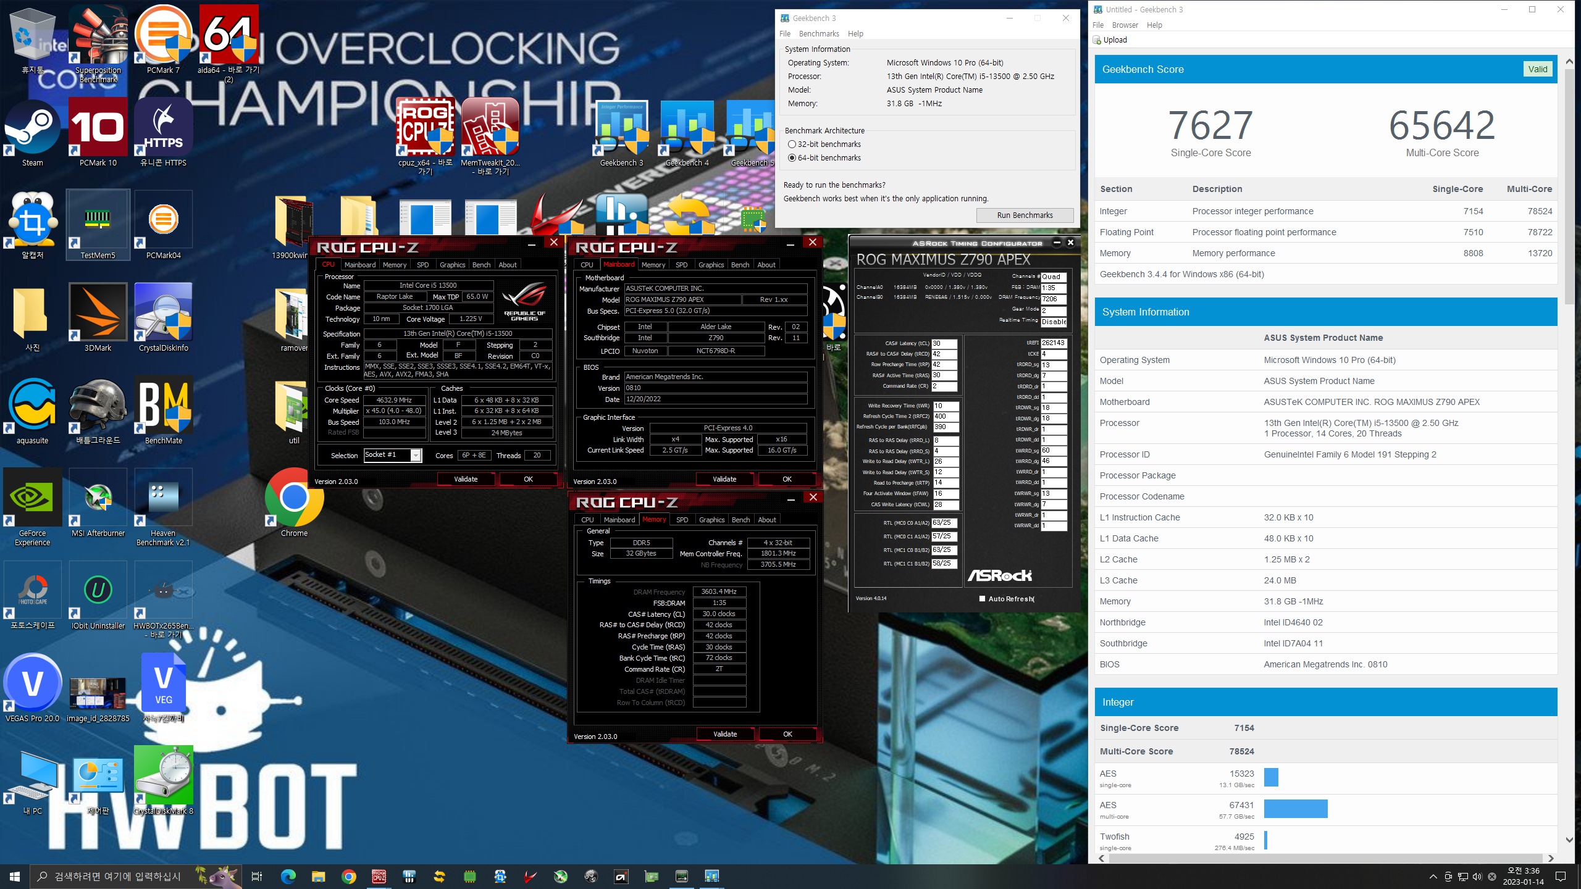Select 64-bit benchmarks radio button
This screenshot has height=889, width=1581.
[792, 157]
